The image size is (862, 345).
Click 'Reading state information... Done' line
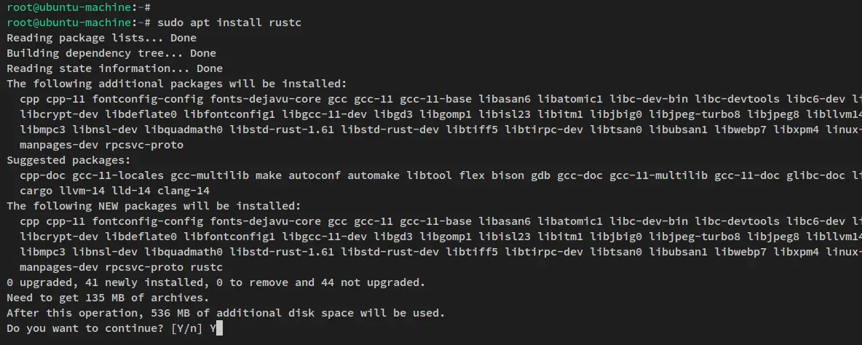point(114,68)
